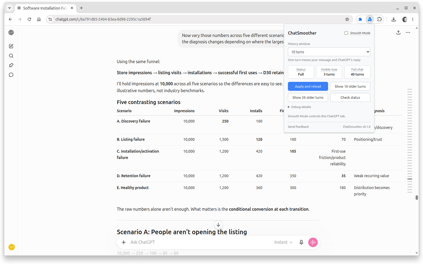Click Check status button
This screenshot has width=423, height=264.
(350, 98)
